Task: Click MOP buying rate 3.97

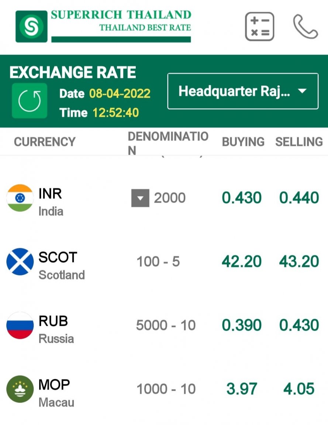Action: pos(242,389)
